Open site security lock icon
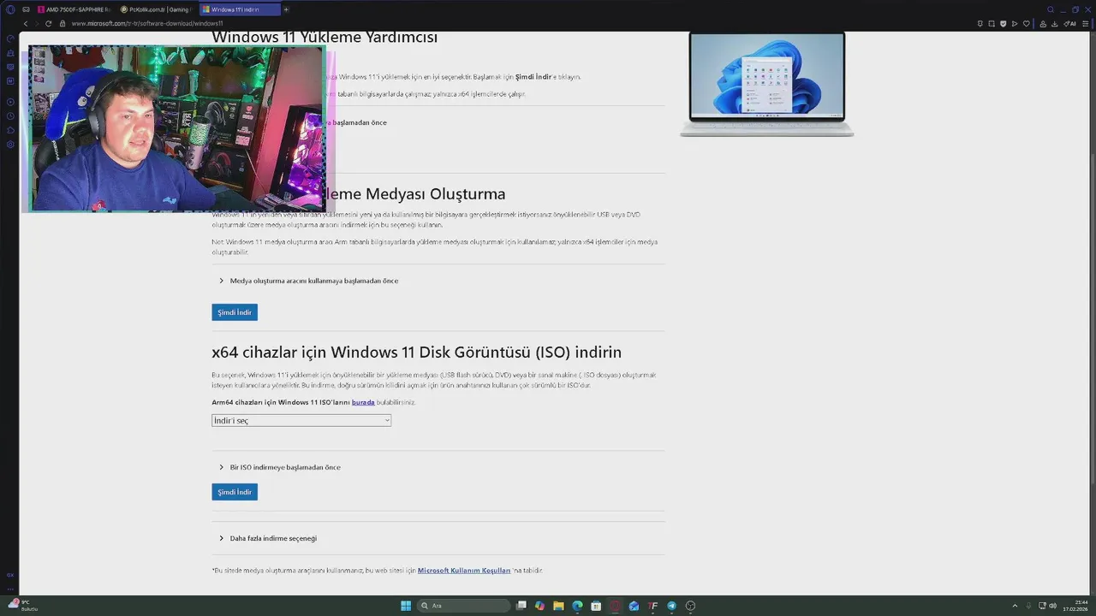The image size is (1096, 616). 64,24
